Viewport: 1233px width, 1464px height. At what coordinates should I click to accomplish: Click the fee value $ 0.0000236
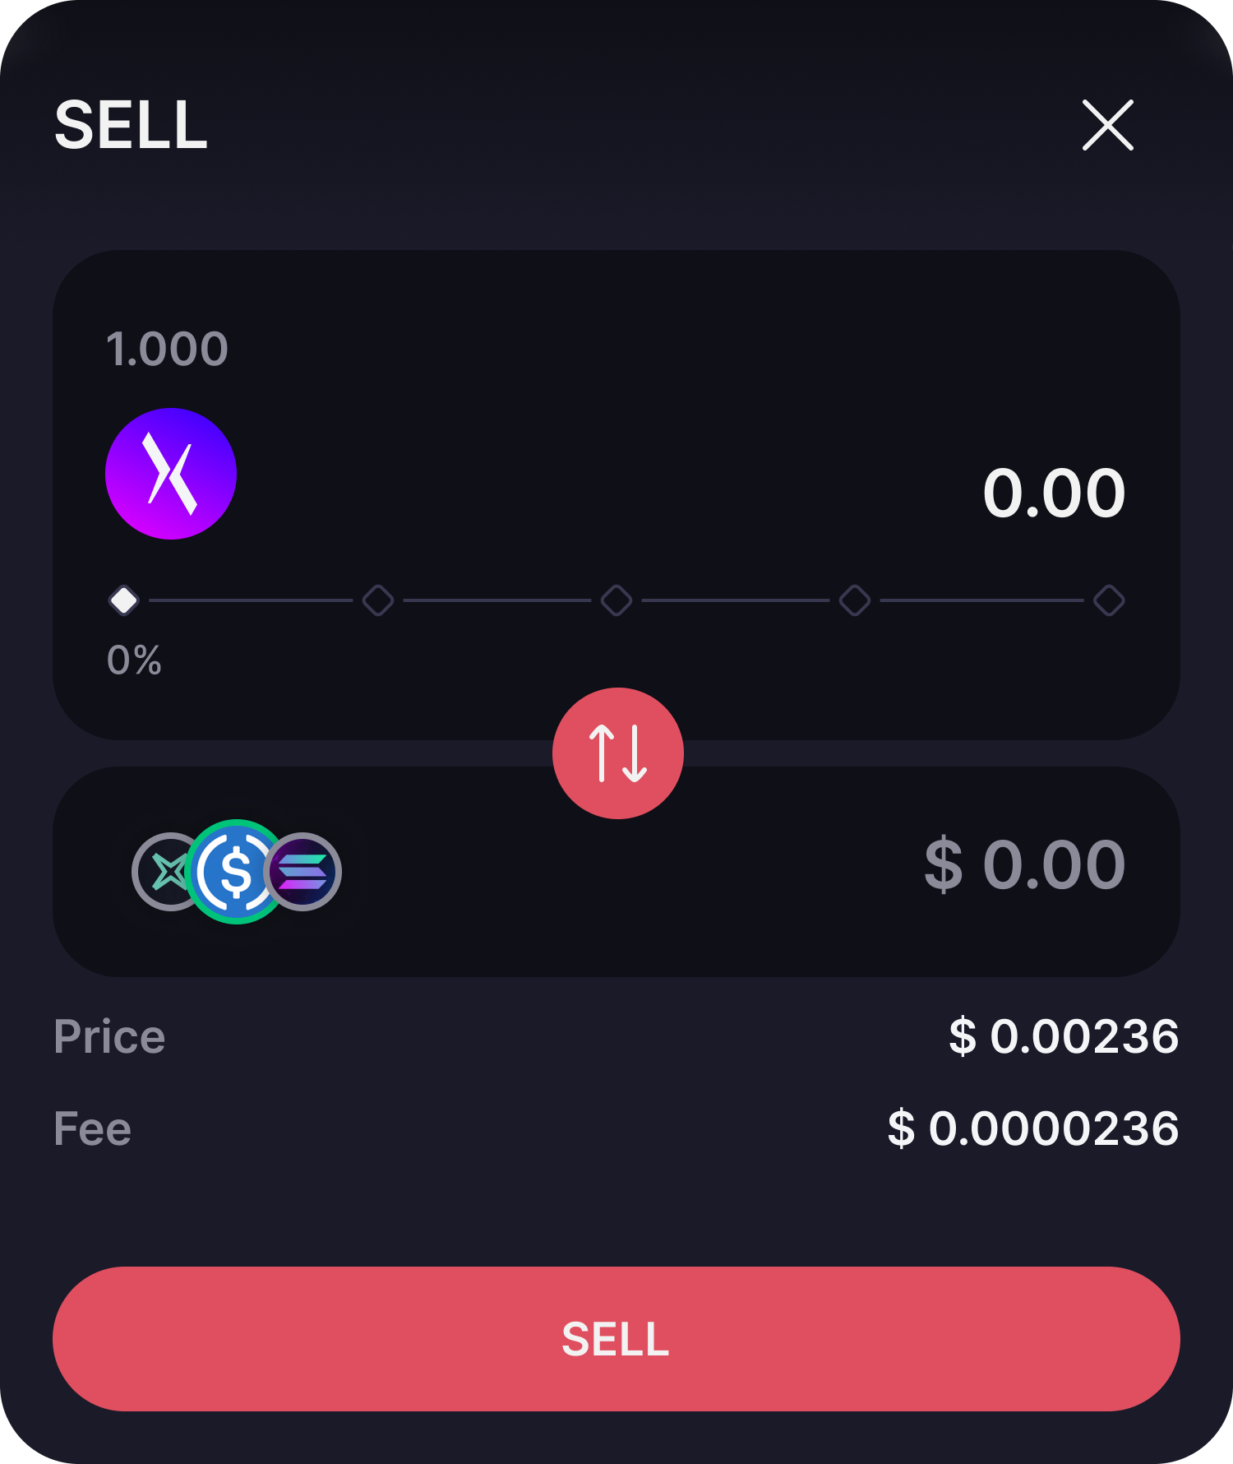click(1033, 1128)
